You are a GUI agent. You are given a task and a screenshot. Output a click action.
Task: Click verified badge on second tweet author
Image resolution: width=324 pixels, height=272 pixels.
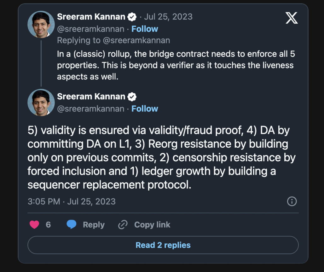(132, 97)
